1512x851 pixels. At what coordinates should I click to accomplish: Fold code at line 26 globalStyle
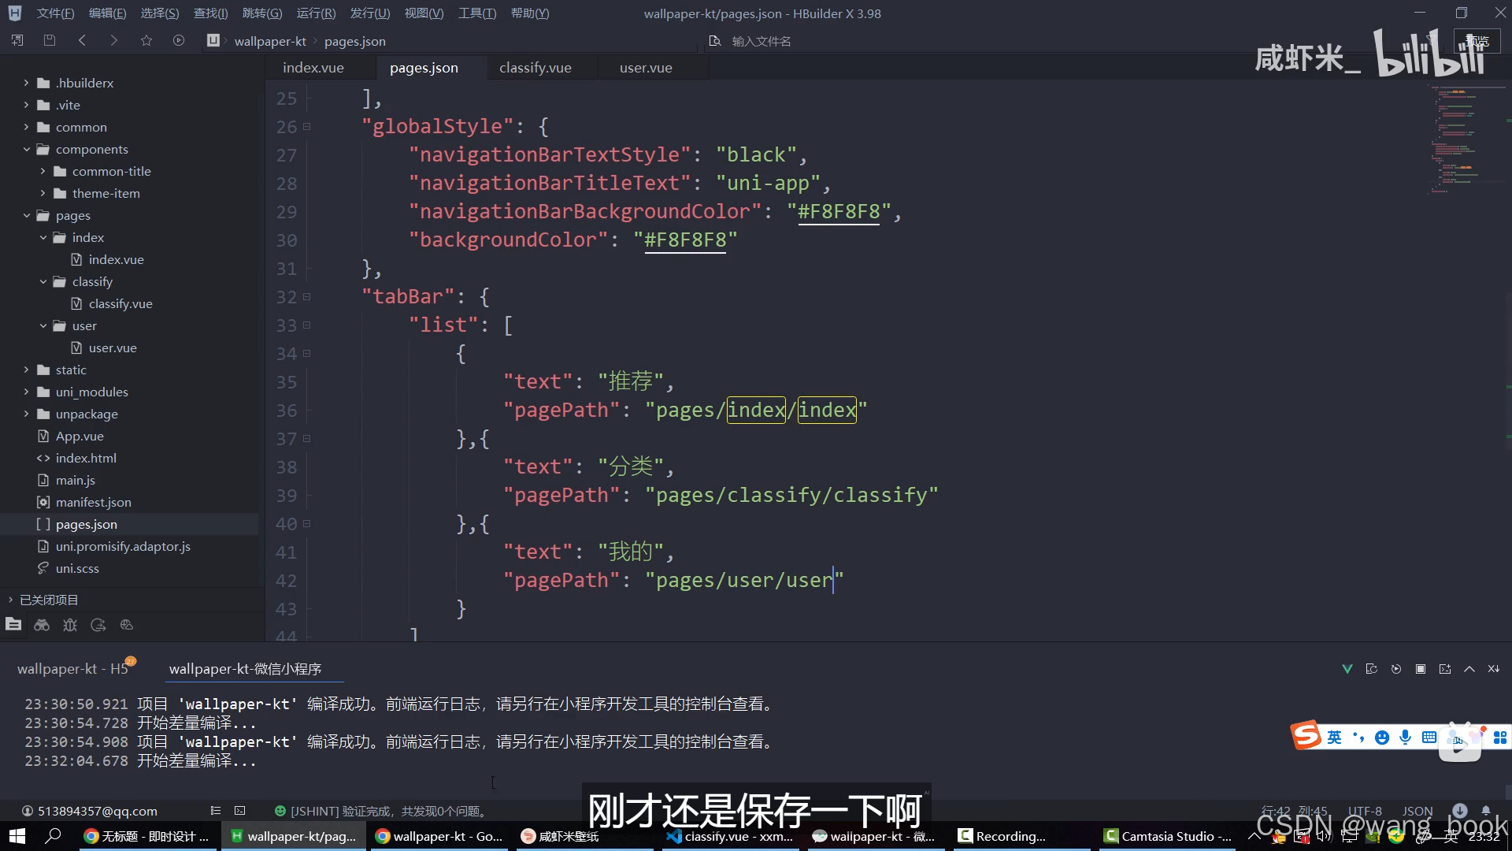coord(307,126)
